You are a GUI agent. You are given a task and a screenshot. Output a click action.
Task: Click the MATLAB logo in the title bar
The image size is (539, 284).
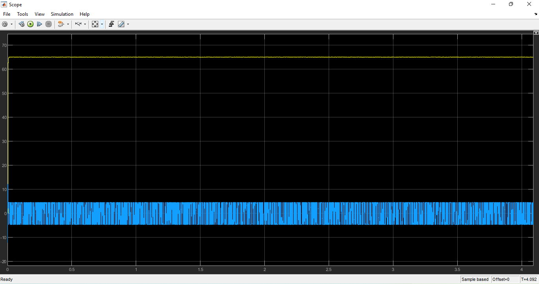tap(4, 5)
